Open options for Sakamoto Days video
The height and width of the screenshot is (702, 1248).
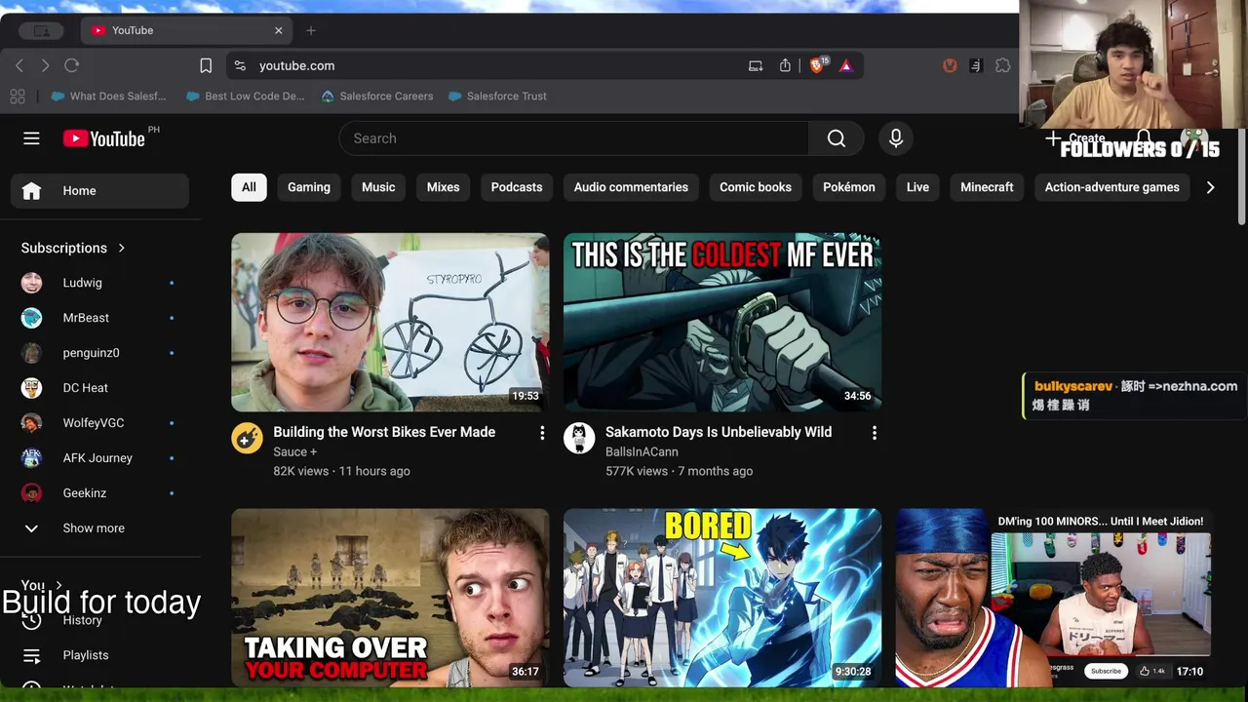[x=874, y=433]
